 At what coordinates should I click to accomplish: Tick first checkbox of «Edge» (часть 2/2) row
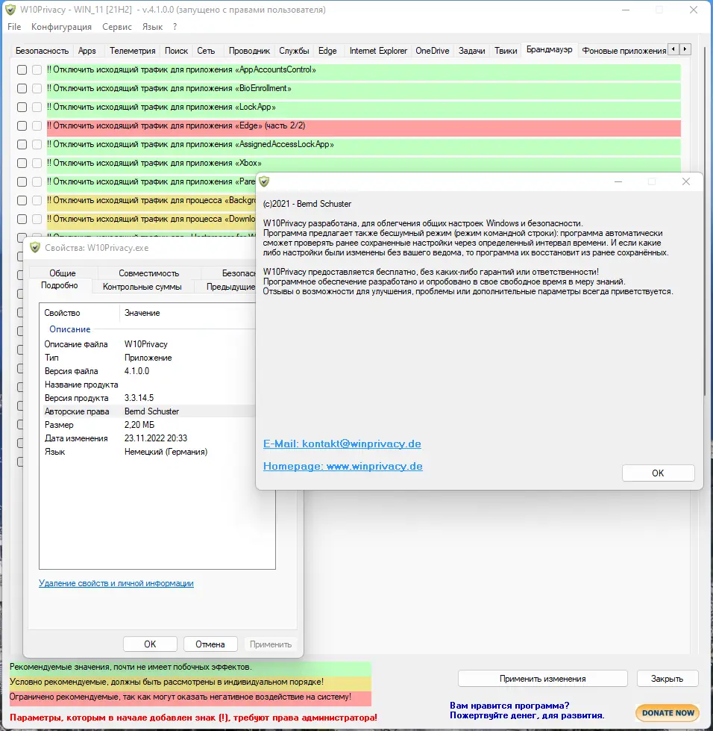point(22,126)
